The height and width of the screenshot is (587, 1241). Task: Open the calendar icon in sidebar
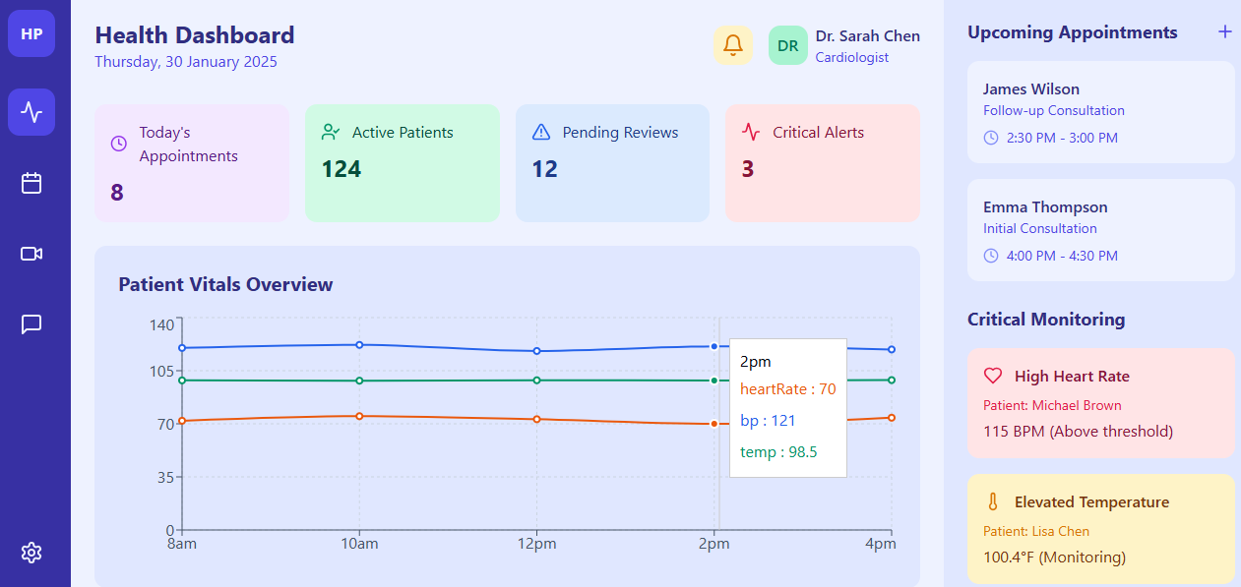click(x=31, y=183)
